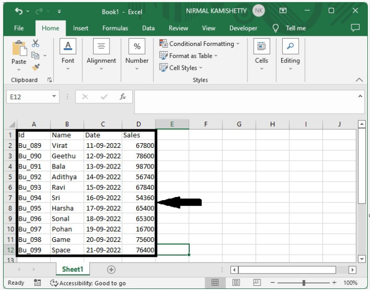Open the Formulas ribbon tab
The image size is (370, 290).
[115, 28]
